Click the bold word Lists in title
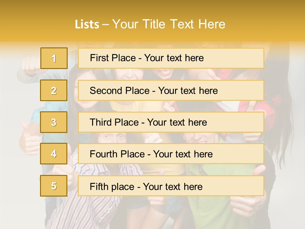The width and height of the screenshot is (305, 229). pyautogui.click(x=87, y=24)
